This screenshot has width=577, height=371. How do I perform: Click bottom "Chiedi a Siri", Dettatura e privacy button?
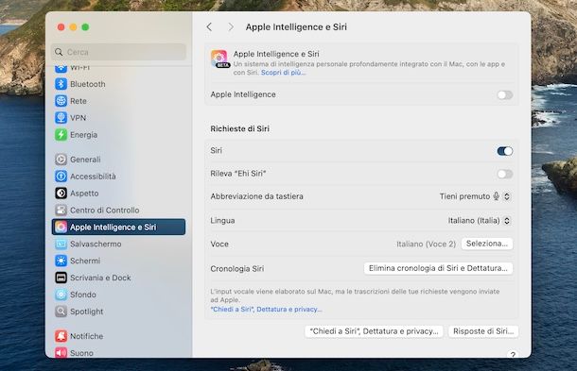point(374,331)
